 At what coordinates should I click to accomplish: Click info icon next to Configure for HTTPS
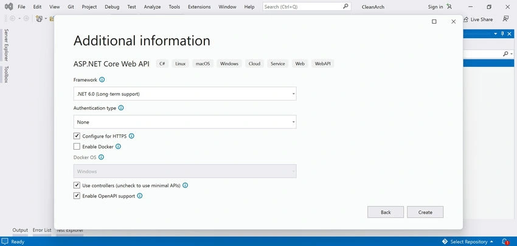[131, 136]
